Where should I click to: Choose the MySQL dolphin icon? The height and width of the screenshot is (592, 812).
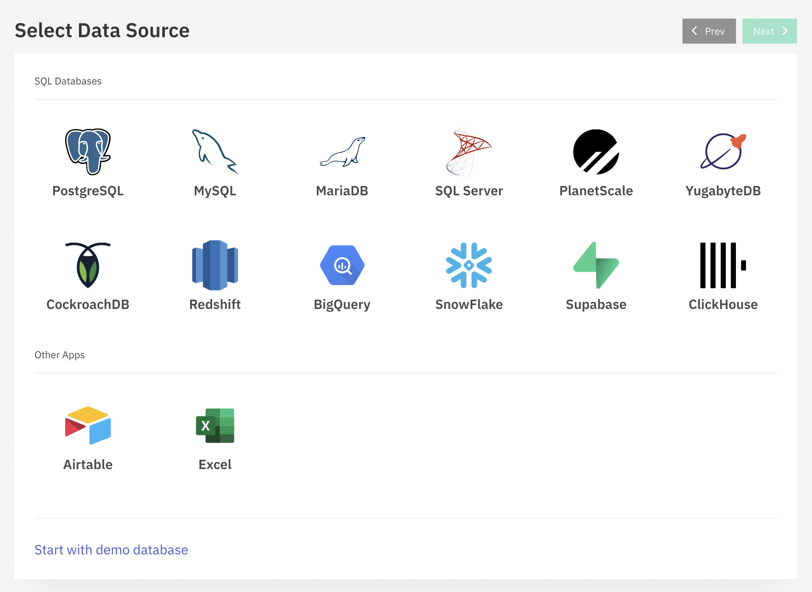click(x=215, y=152)
